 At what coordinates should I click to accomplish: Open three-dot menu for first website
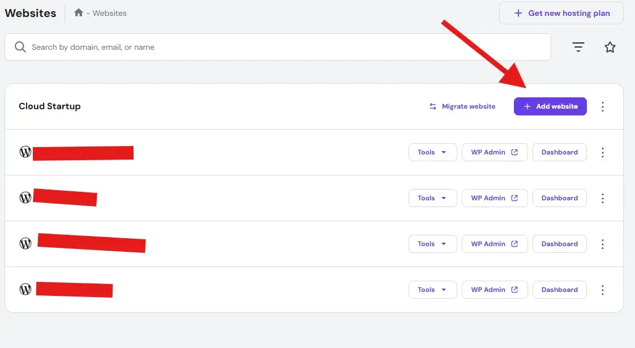tap(603, 152)
